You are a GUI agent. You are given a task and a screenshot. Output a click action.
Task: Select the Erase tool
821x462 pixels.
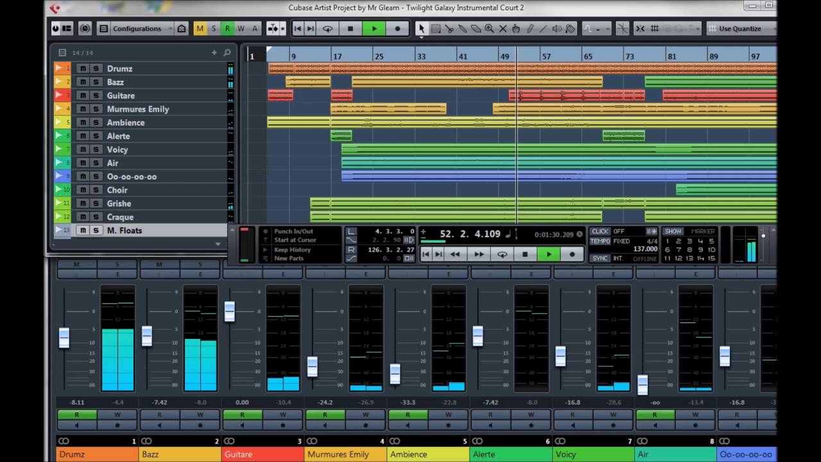[x=476, y=28]
